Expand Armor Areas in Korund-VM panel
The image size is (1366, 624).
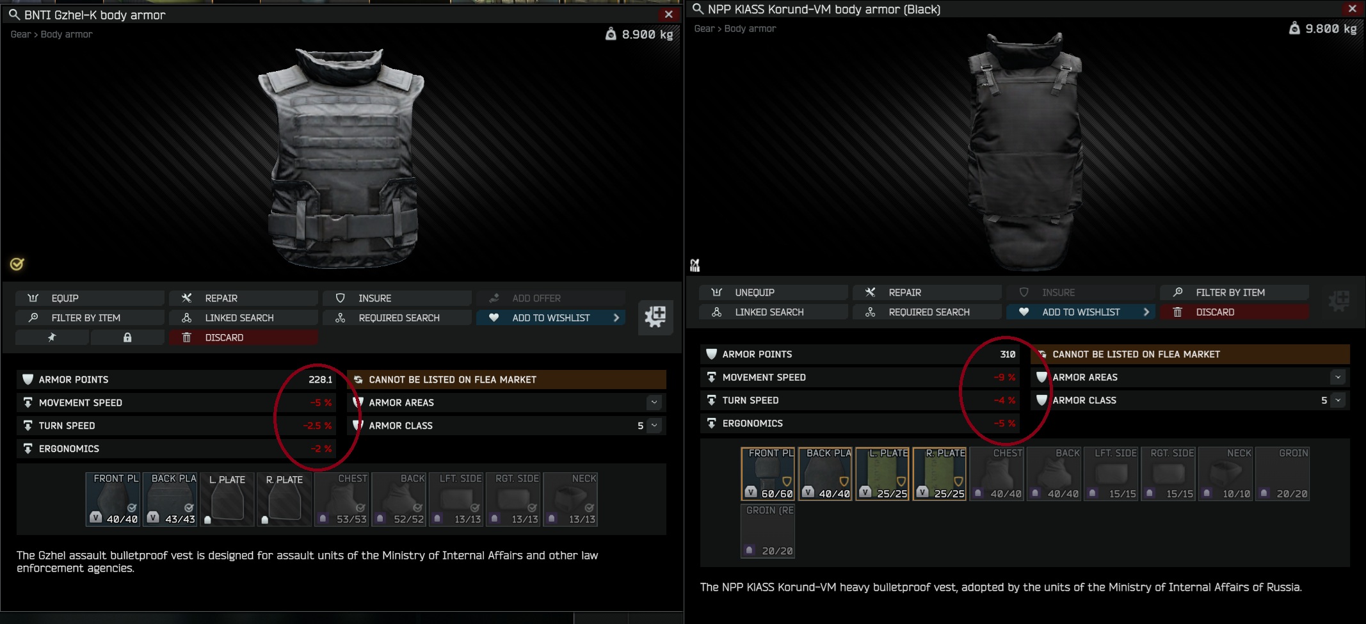pyautogui.click(x=1338, y=378)
